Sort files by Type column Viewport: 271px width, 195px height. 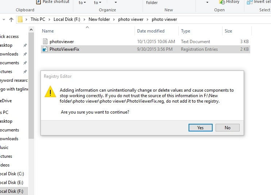click(x=185, y=31)
